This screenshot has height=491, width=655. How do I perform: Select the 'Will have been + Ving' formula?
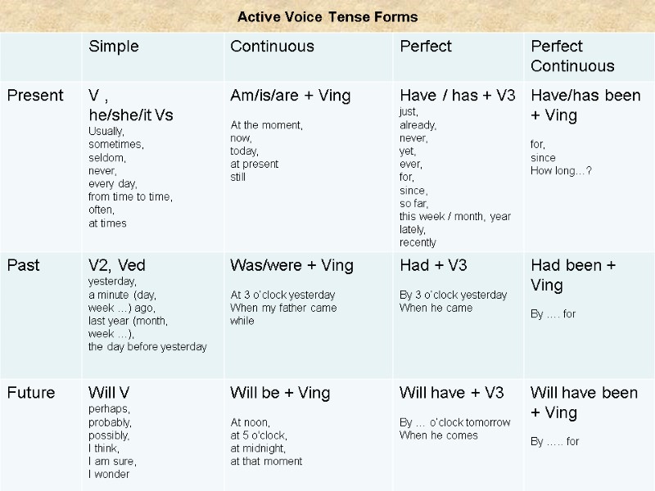[584, 402]
